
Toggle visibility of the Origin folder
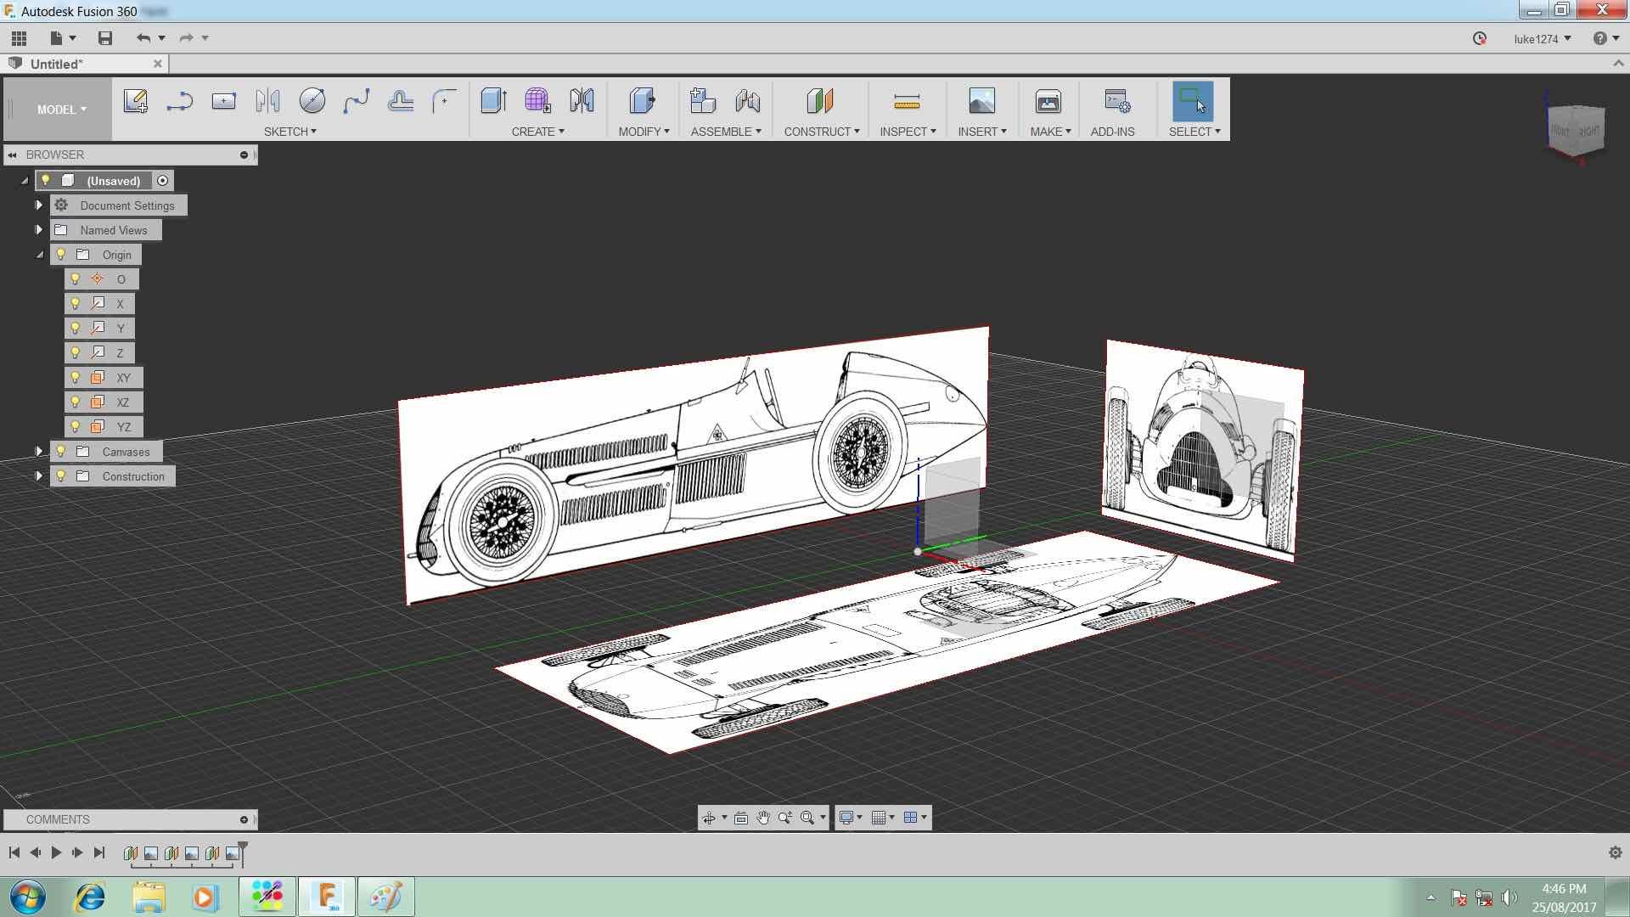coord(60,255)
